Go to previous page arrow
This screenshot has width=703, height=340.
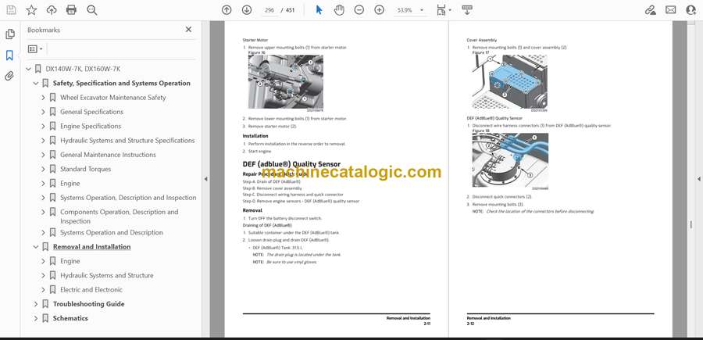[227, 10]
